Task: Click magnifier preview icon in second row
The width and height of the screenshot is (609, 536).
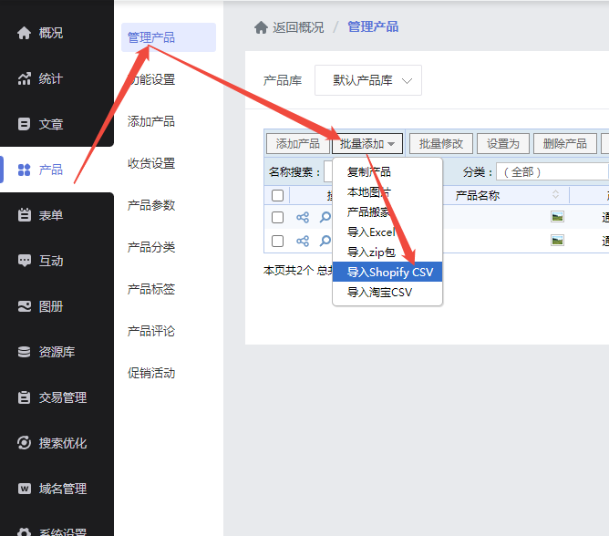Action: (x=325, y=242)
